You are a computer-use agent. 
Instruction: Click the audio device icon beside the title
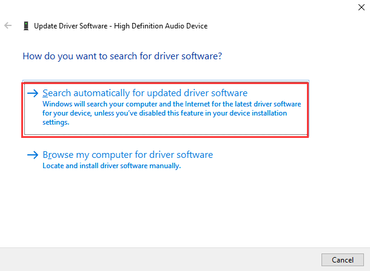point(25,26)
